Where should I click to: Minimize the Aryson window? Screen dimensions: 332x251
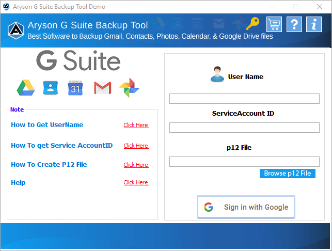coord(273,7)
